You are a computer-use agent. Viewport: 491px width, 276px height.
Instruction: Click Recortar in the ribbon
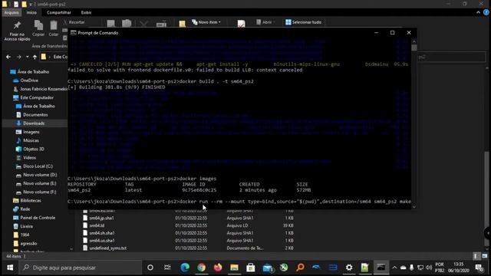tap(74, 22)
